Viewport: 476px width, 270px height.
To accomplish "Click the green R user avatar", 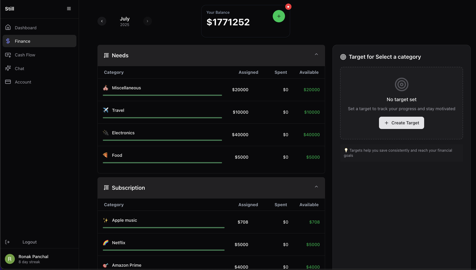I will pos(10,259).
